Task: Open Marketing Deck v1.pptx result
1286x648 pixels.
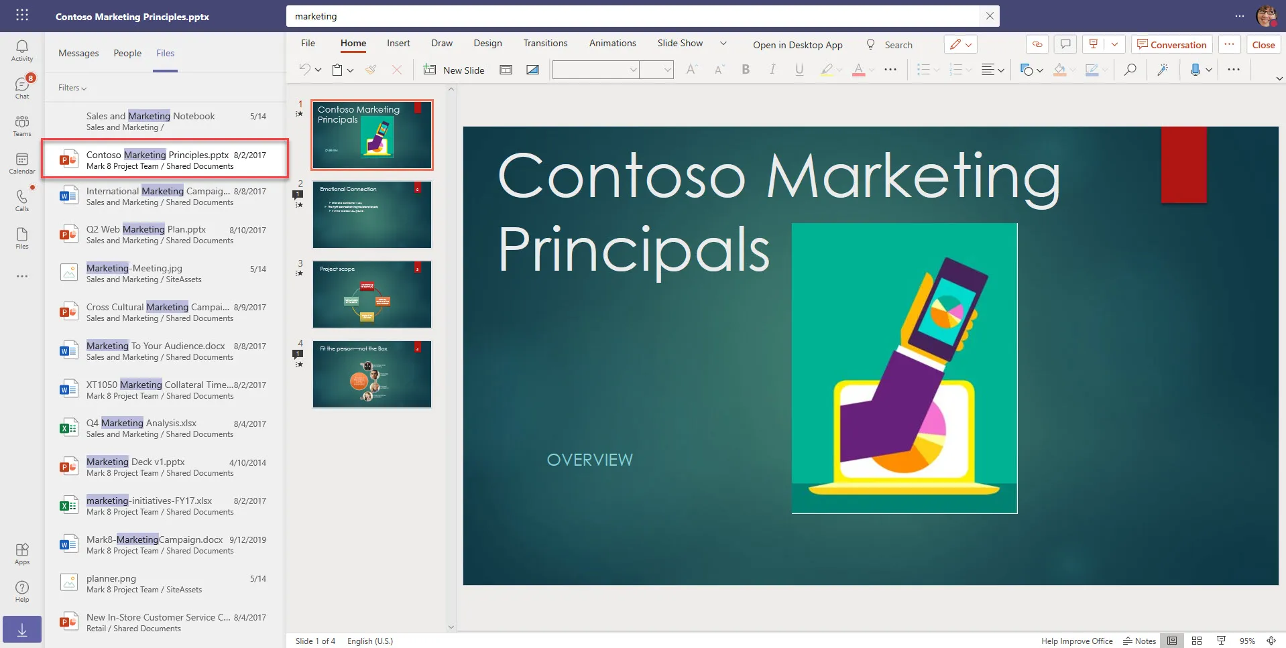Action: point(165,467)
